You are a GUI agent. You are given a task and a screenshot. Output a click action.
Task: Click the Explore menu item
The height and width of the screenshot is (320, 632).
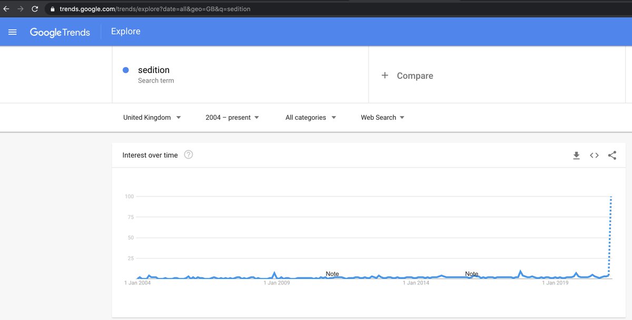(x=125, y=32)
